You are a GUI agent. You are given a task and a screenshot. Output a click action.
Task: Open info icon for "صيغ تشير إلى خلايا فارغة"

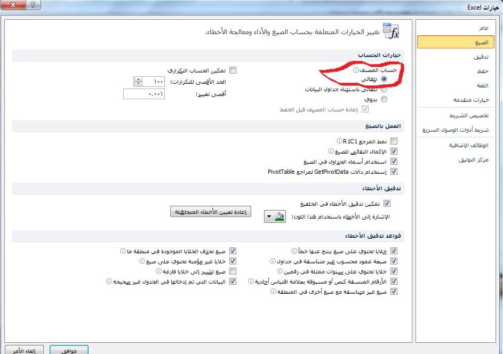pyautogui.click(x=158, y=271)
